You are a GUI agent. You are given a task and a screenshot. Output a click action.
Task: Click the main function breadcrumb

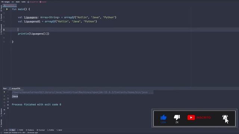coord(43,2)
